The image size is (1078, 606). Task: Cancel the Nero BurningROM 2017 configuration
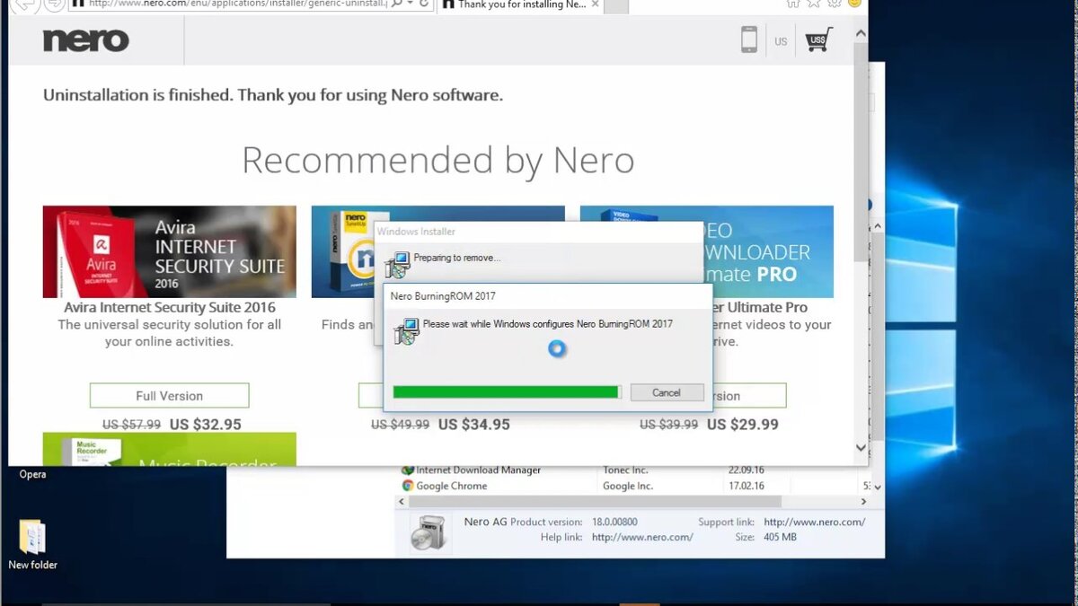point(667,392)
